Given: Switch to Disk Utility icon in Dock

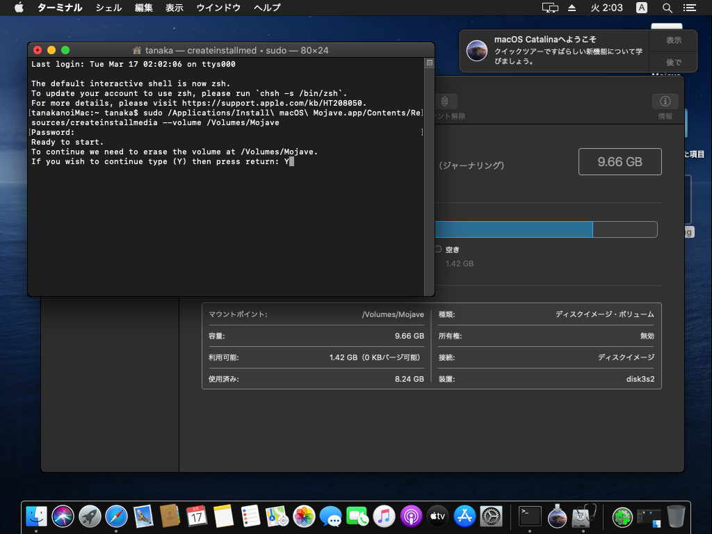Looking at the screenshot, I should 584,517.
